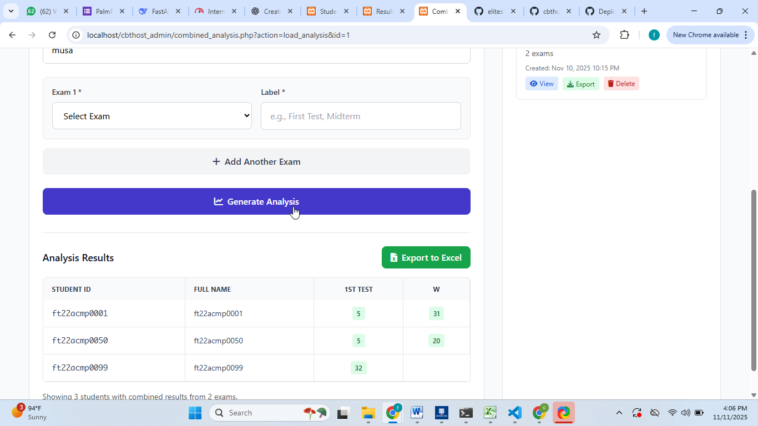Expand the Exam 1 Select Exam dropdown
This screenshot has height=426, width=758.
152,116
